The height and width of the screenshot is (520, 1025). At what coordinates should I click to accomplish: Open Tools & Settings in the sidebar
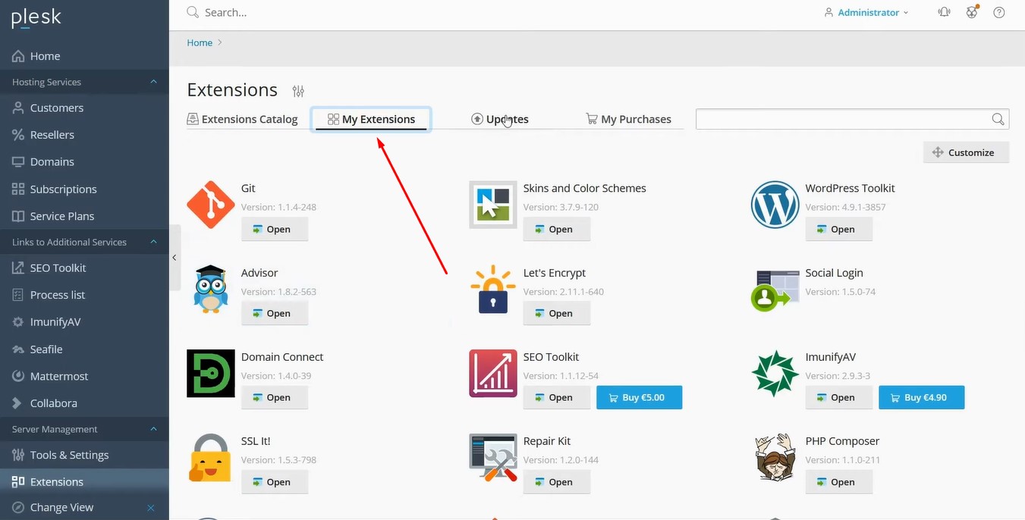point(69,455)
